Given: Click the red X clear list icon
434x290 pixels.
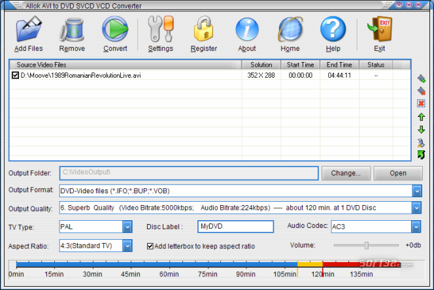Looking at the screenshot, I should pyautogui.click(x=421, y=103).
